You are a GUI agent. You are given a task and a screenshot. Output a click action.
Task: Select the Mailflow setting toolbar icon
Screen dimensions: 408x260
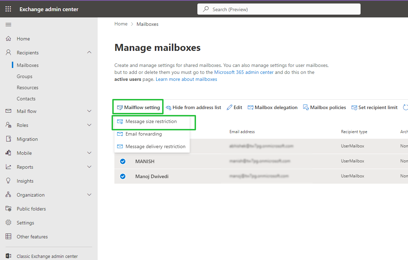[x=120, y=107]
